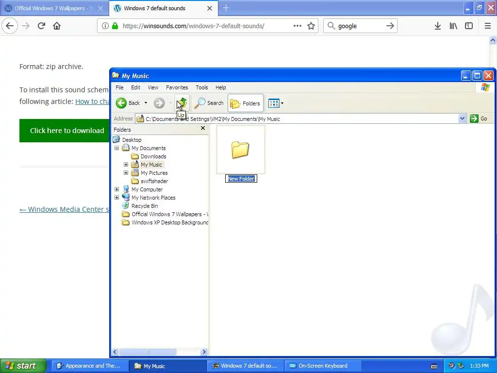Open the View menu in My Music

tap(153, 87)
